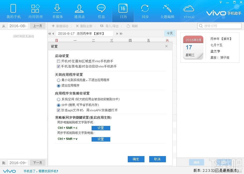Image resolution: width=244 pixels, height=174 pixels.
Task: Open 主题编辑 theme editor
Action: tap(167, 11)
